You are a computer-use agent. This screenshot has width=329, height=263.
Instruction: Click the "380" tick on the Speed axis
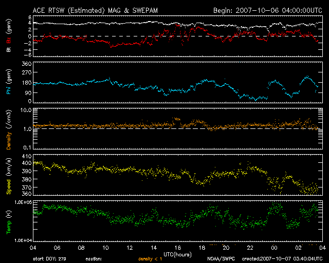point(27,179)
